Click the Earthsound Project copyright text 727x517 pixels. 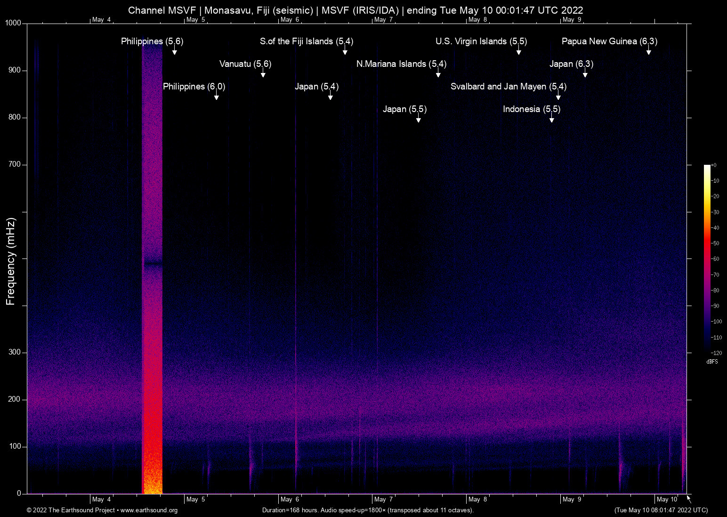click(71, 510)
